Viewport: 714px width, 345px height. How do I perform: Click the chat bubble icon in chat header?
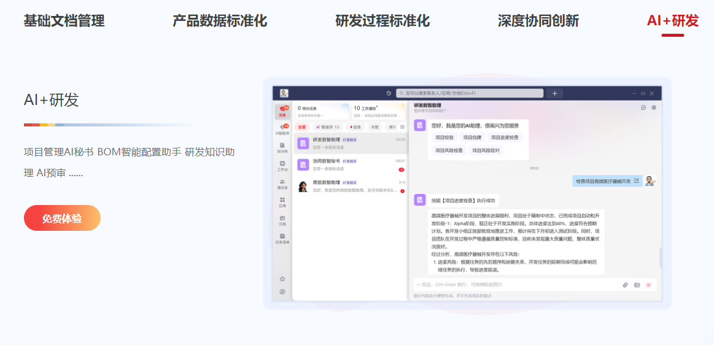(643, 108)
